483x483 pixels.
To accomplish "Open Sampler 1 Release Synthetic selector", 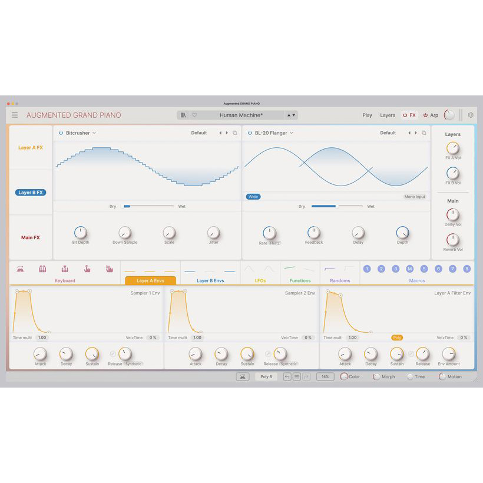I will coord(133,364).
